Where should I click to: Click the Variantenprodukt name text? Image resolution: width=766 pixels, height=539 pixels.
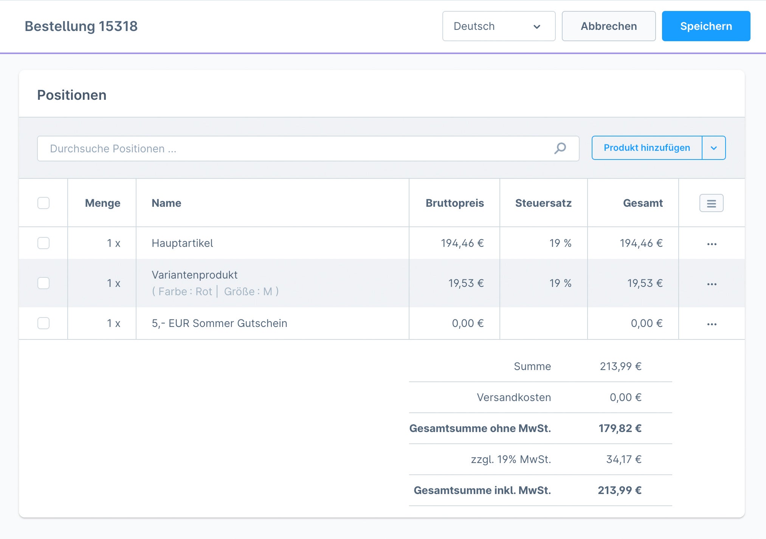click(194, 275)
